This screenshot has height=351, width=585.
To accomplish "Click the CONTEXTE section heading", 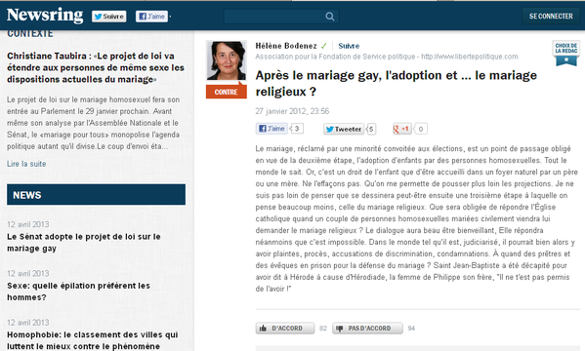I will 30,33.
